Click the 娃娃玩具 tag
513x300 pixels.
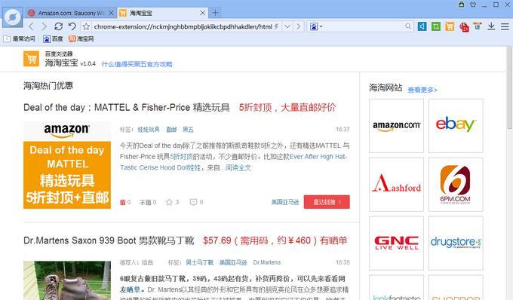pos(149,130)
